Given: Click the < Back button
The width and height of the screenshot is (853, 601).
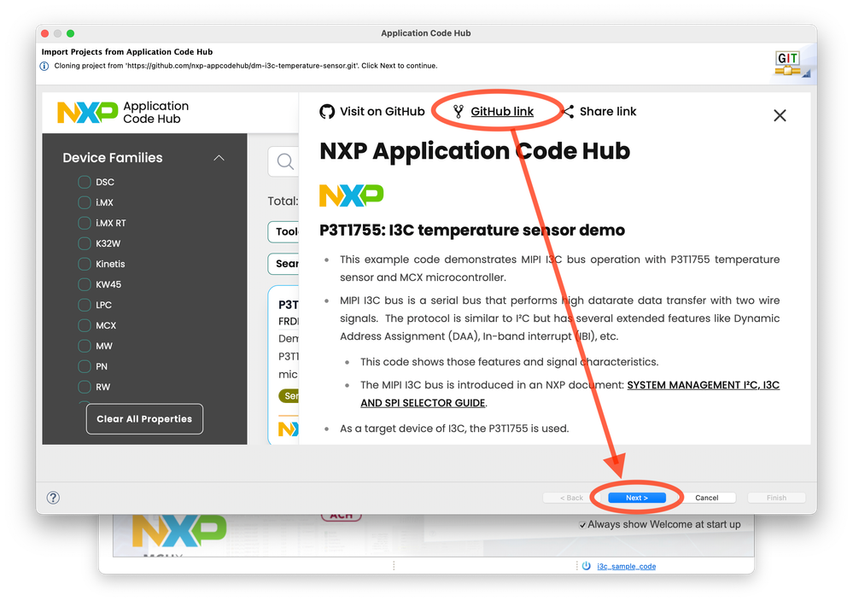Looking at the screenshot, I should (571, 498).
